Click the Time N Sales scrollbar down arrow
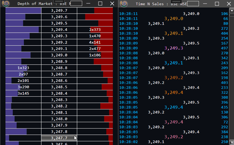This screenshot has width=234, height=145. (x=232, y=142)
